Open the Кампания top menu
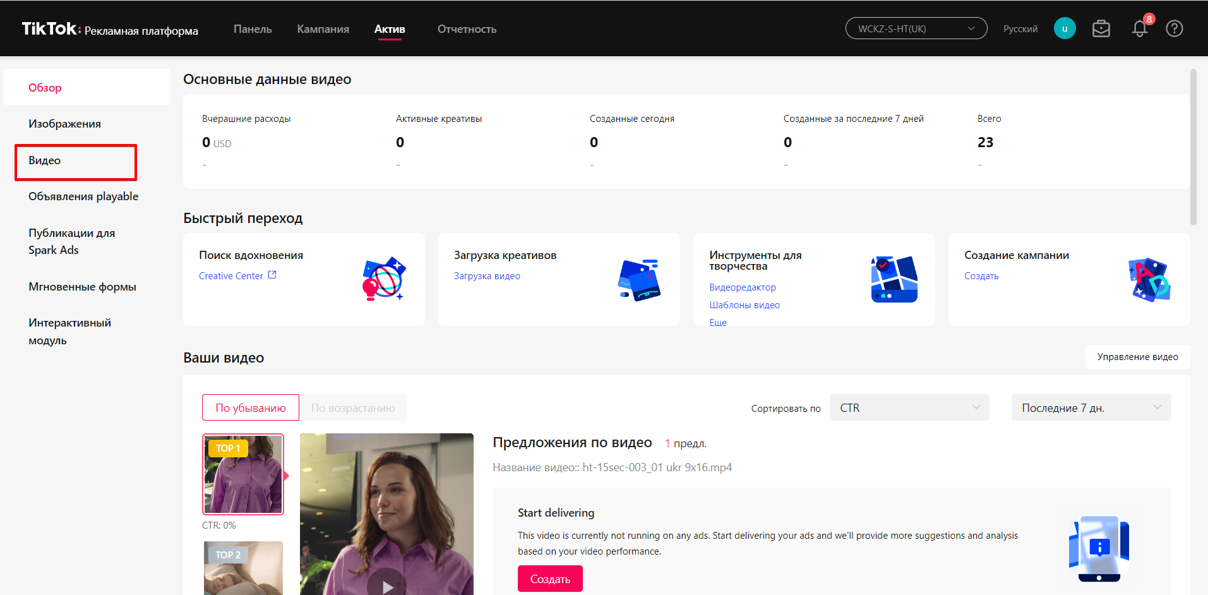1208x595 pixels. [x=323, y=29]
